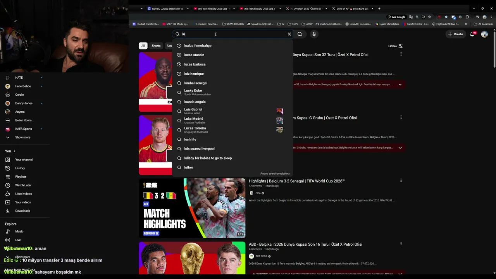Select the All filter chip
496x279 pixels.
tap(143, 46)
